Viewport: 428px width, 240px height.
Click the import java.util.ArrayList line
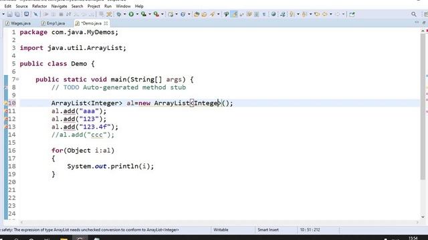point(73,48)
